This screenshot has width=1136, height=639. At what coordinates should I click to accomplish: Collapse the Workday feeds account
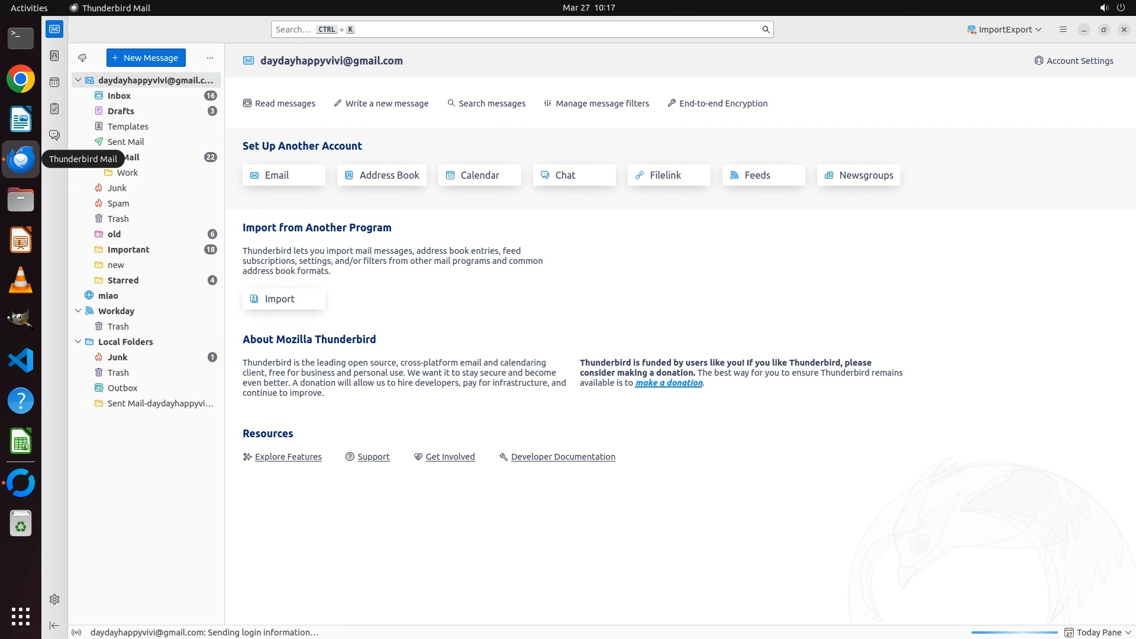point(78,311)
